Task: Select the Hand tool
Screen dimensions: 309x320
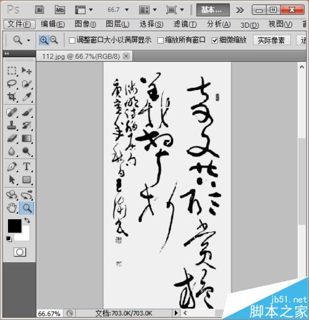Action: pos(12,208)
